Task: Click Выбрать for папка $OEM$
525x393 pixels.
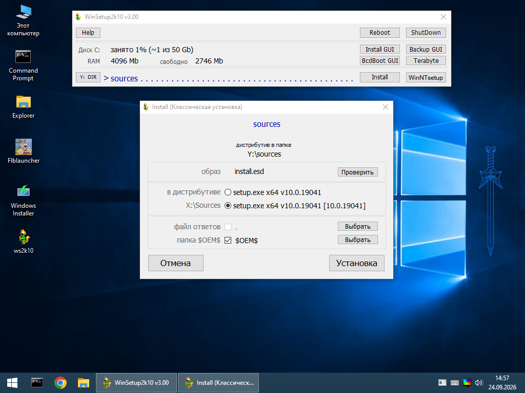Action: (x=357, y=239)
